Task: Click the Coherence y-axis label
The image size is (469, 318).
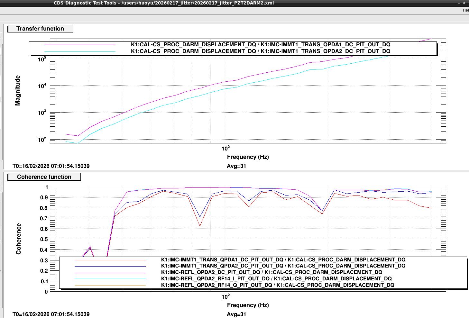Action: click(x=19, y=239)
